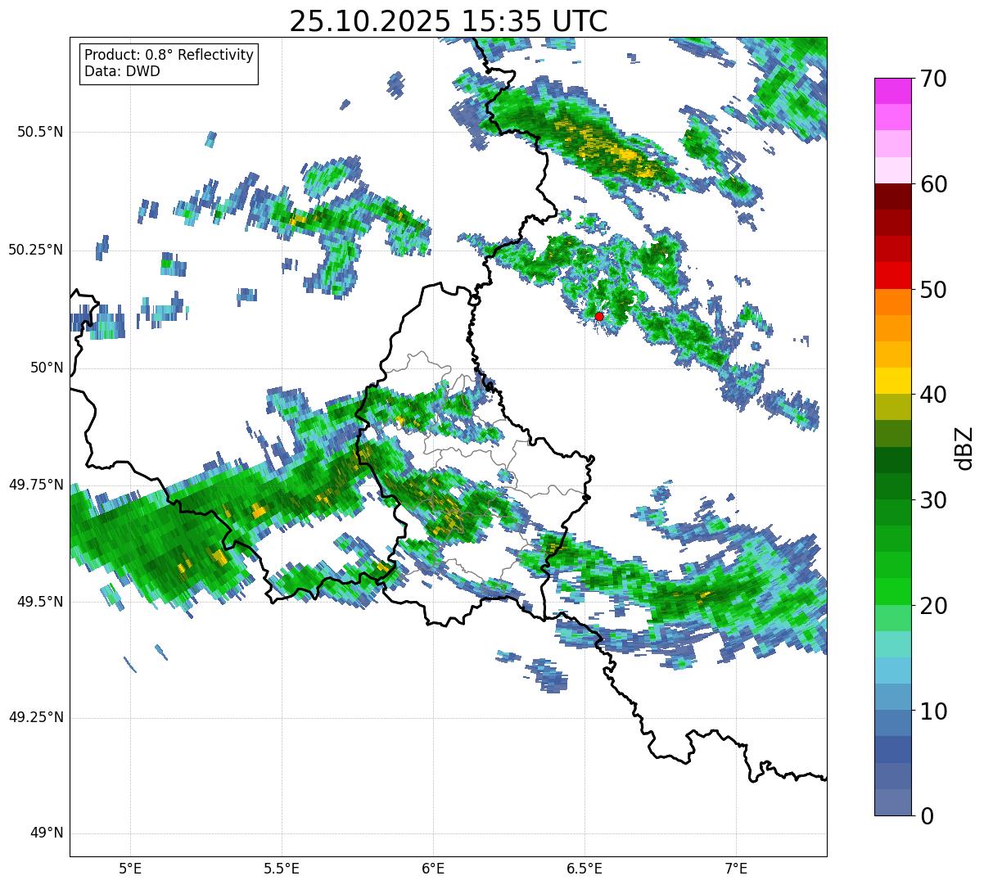Click the longitude label 6.5°E
Image resolution: width=984 pixels, height=885 pixels.
click(x=585, y=869)
